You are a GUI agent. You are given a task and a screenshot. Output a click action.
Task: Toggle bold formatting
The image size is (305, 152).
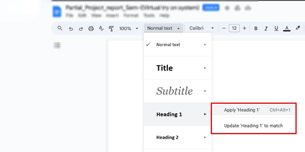(x=256, y=28)
